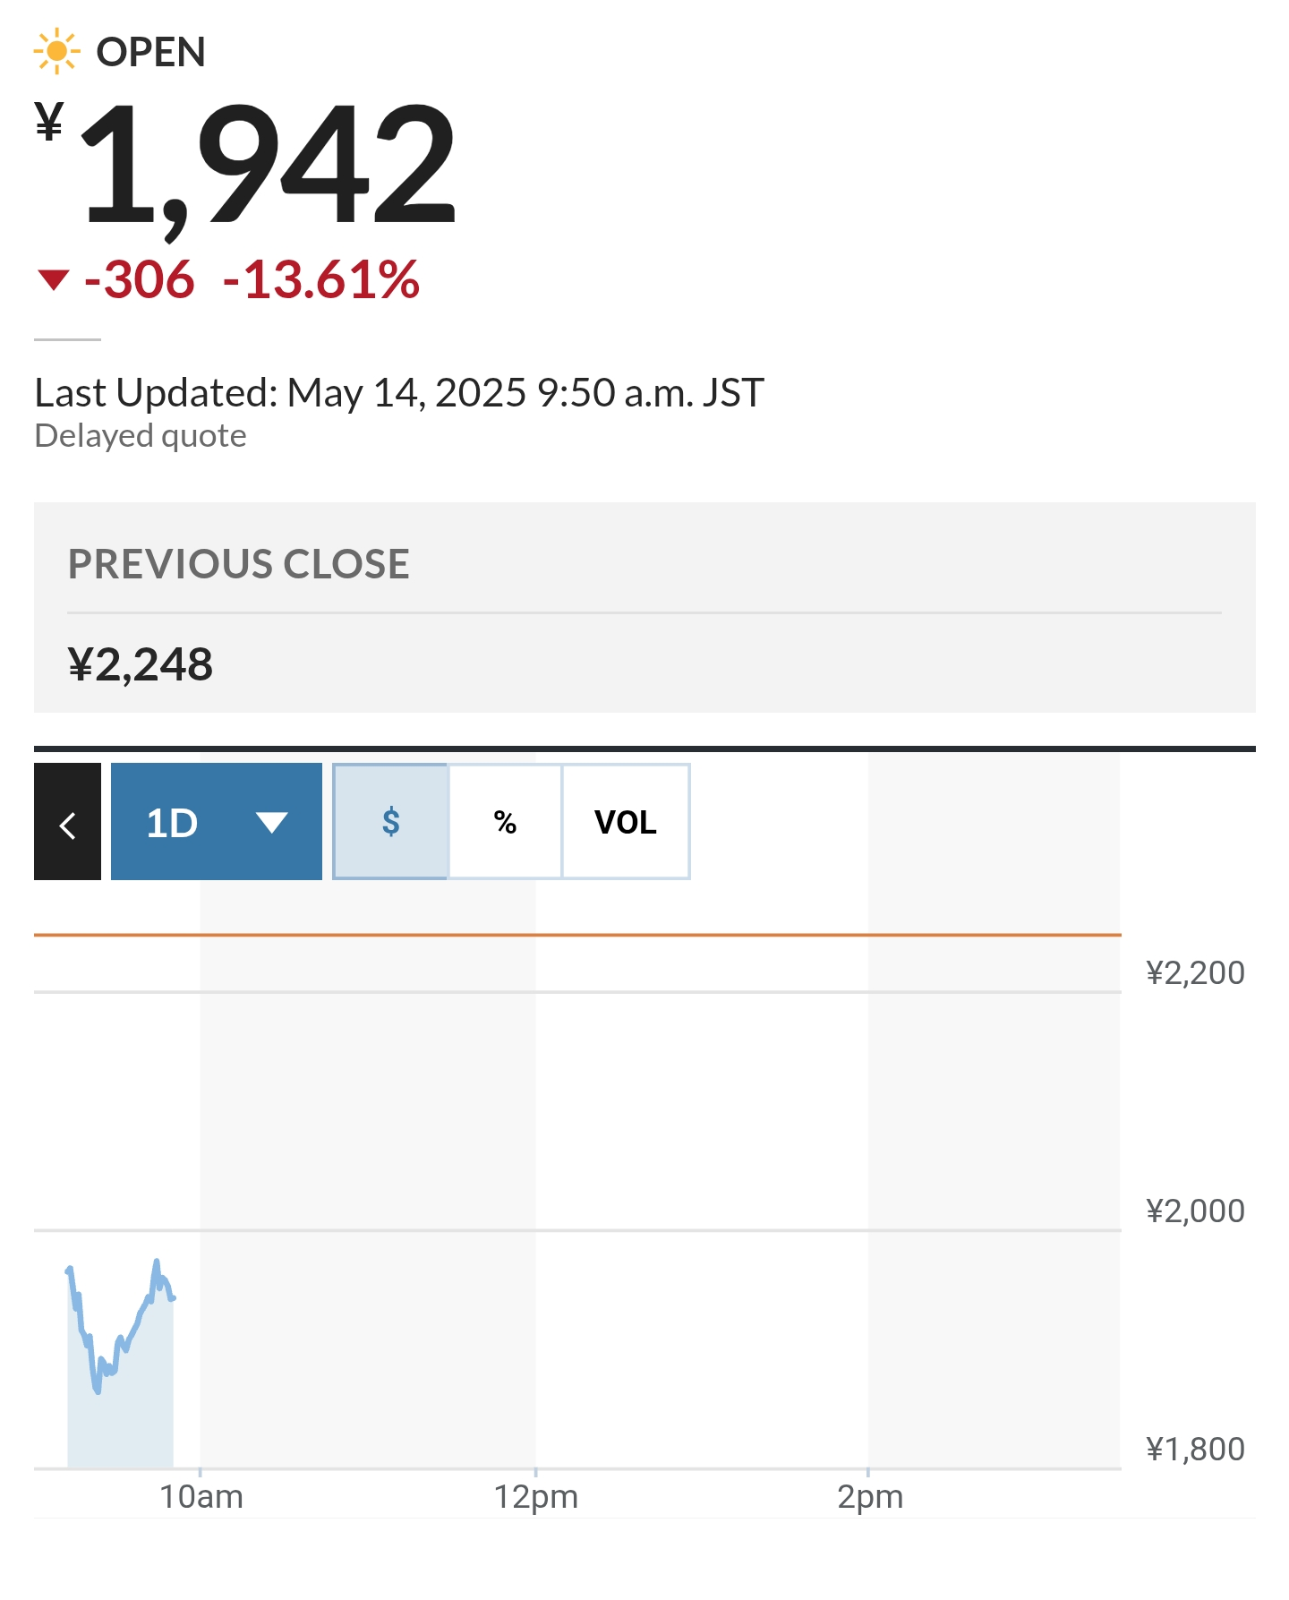Click the sun market-open icon
This screenshot has width=1289, height=1600.
point(56,52)
